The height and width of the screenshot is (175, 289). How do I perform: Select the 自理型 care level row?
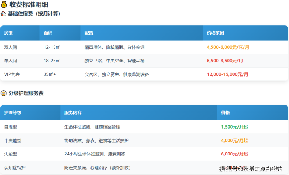[11, 127]
